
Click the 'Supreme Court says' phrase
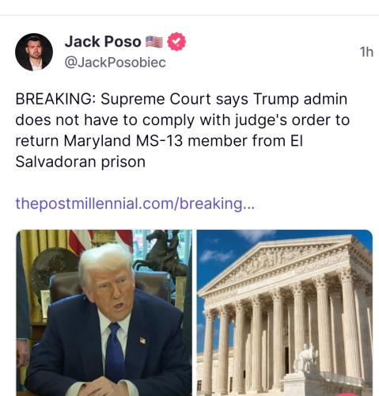[174, 99]
